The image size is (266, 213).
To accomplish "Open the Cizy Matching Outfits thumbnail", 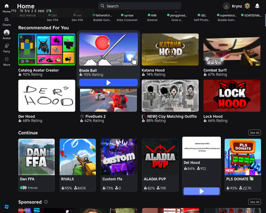I will click(x=170, y=96).
